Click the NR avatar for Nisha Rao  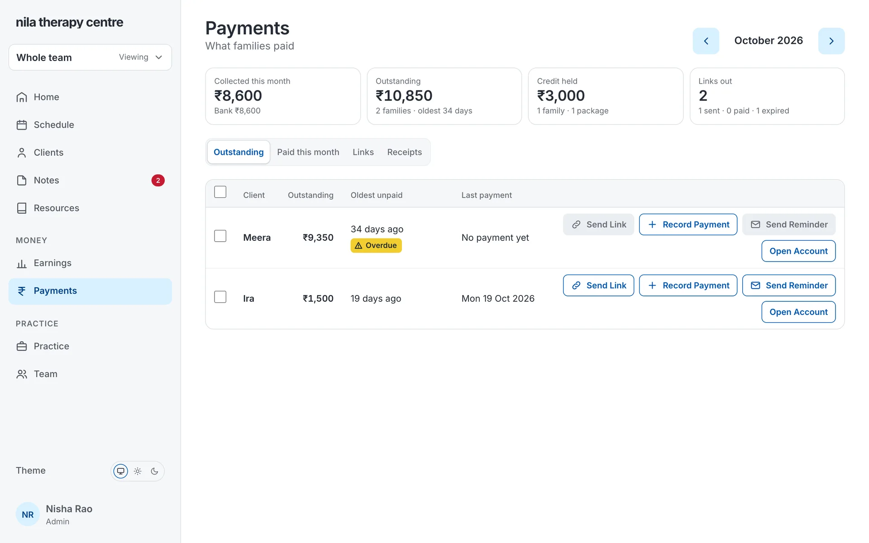(x=28, y=514)
